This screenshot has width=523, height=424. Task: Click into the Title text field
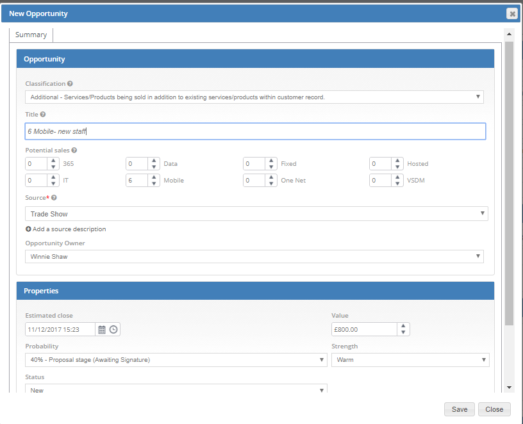coord(255,131)
